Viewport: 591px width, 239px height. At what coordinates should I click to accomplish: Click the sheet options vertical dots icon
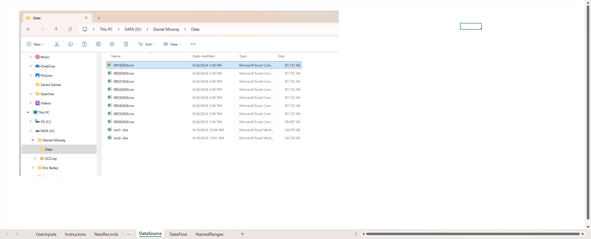(x=356, y=234)
